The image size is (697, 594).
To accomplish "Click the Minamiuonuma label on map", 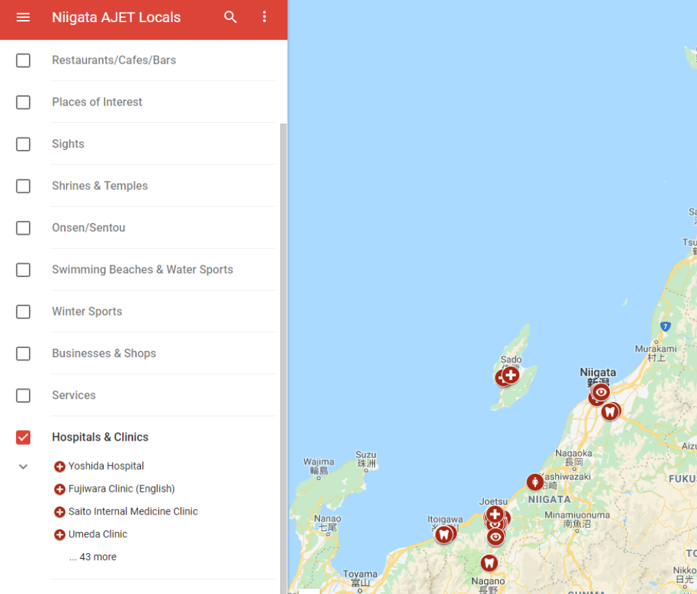I will 577,519.
